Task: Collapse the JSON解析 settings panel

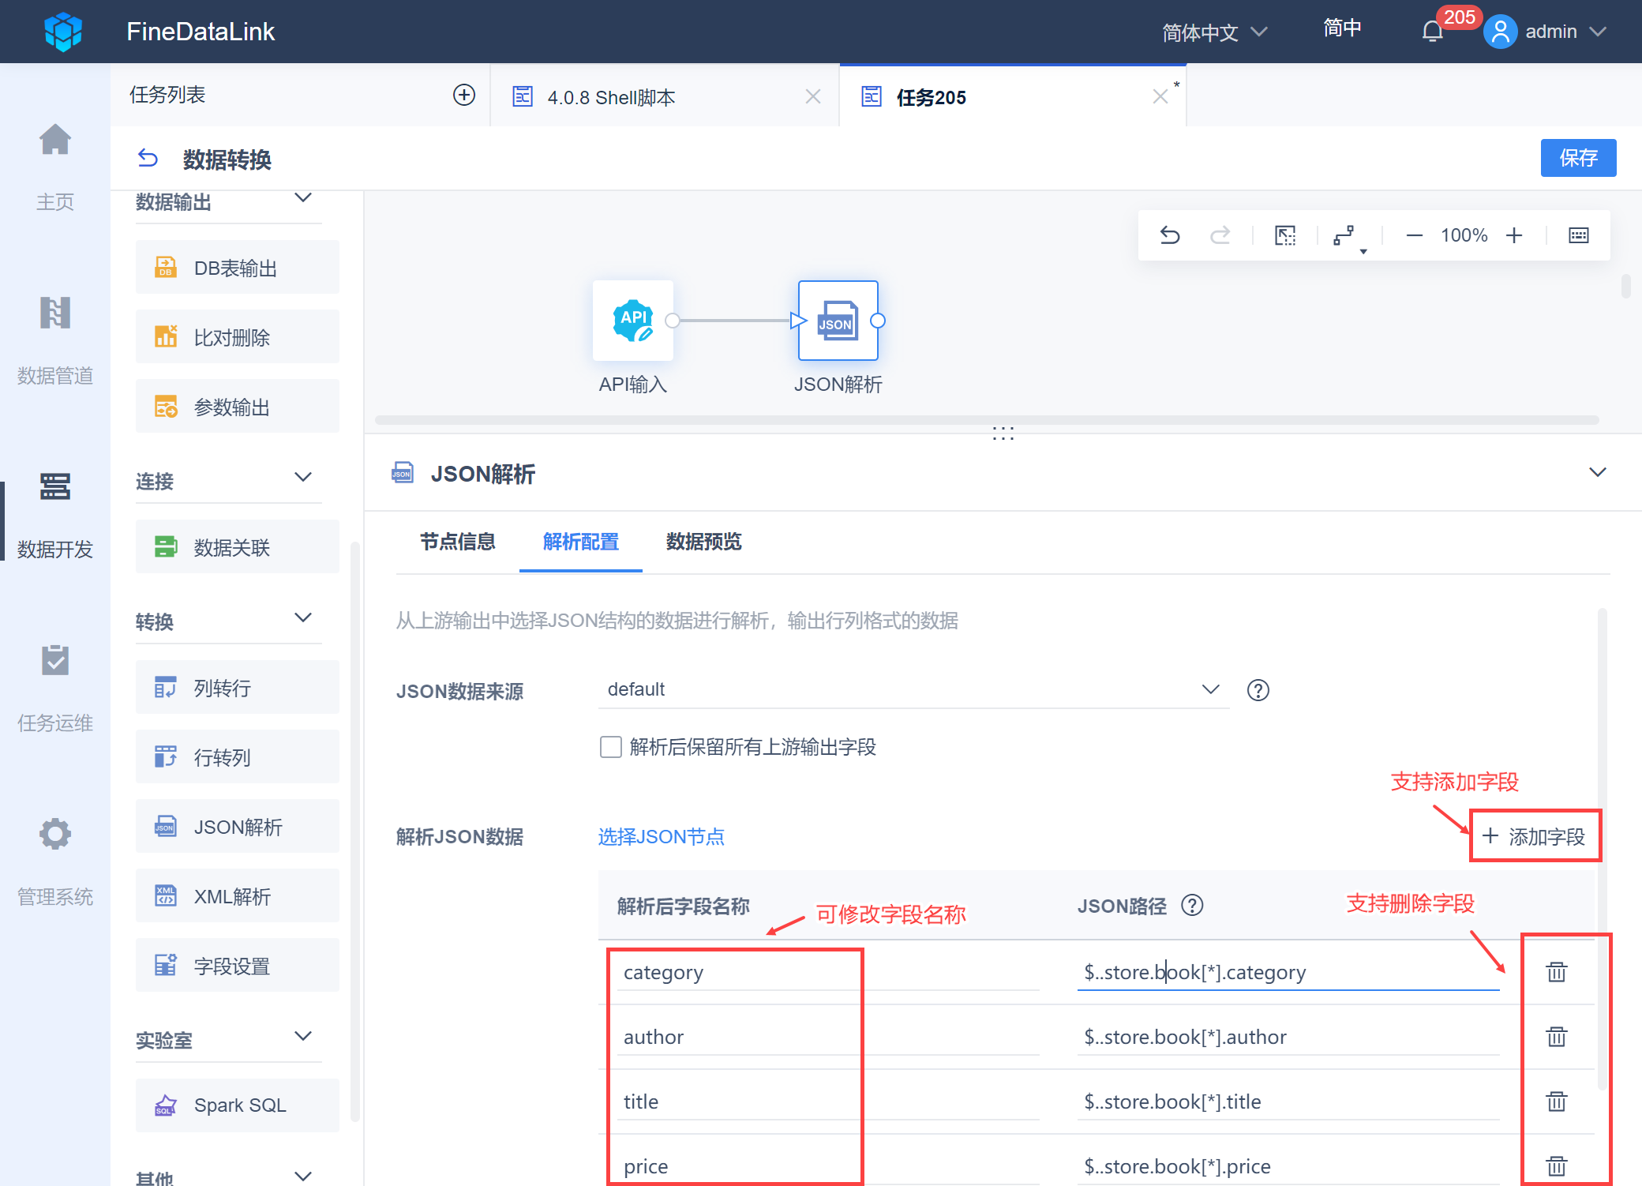Action: (1597, 473)
